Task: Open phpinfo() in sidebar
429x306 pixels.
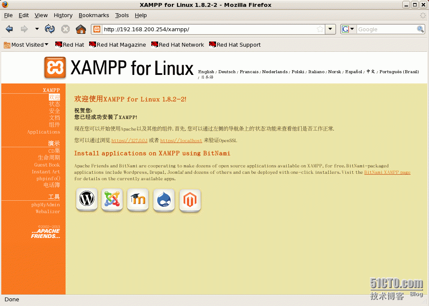Action: [x=48, y=178]
